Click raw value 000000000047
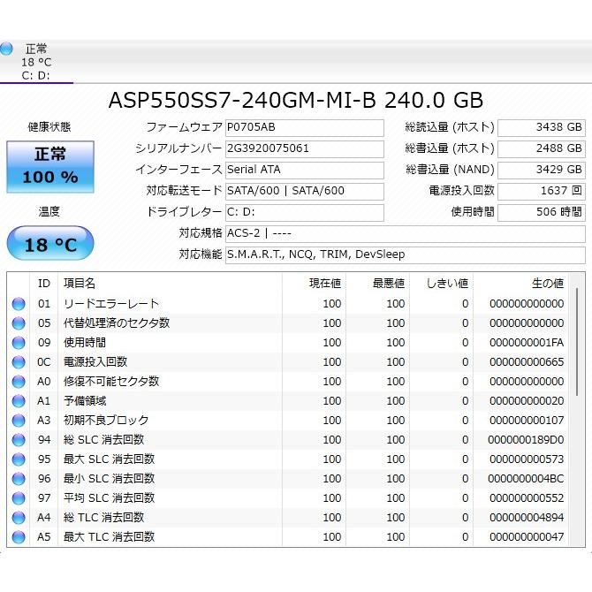This screenshot has width=592, height=592. [x=527, y=537]
